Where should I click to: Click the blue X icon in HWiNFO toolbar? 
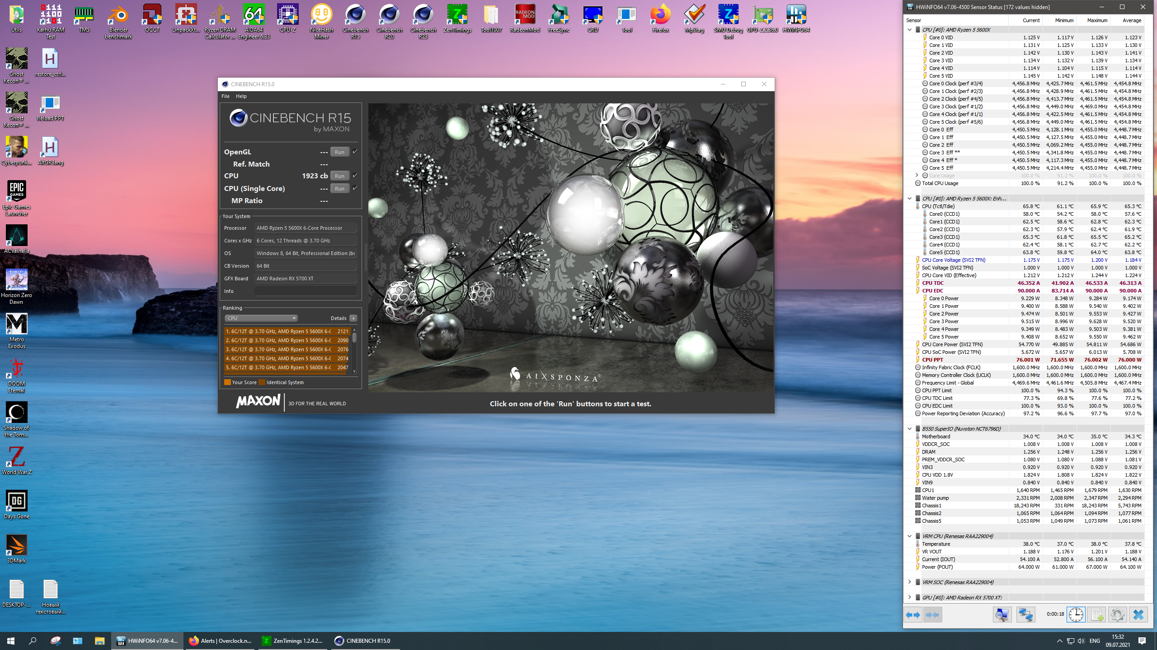click(1138, 615)
